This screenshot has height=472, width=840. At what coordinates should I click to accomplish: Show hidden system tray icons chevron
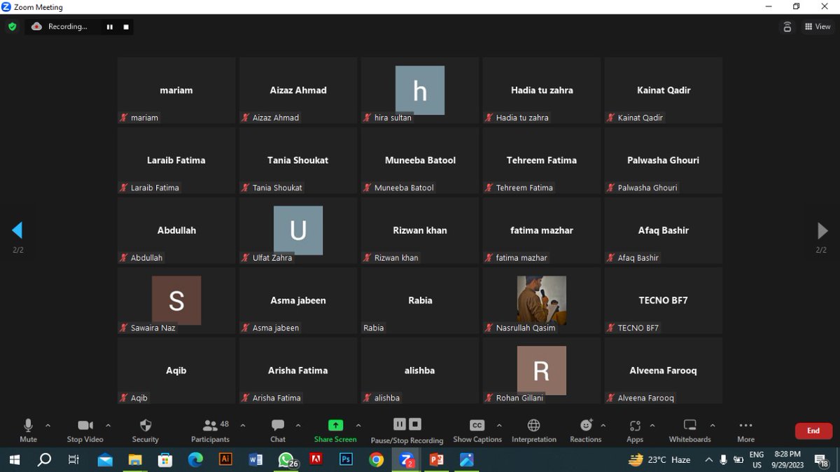click(708, 460)
